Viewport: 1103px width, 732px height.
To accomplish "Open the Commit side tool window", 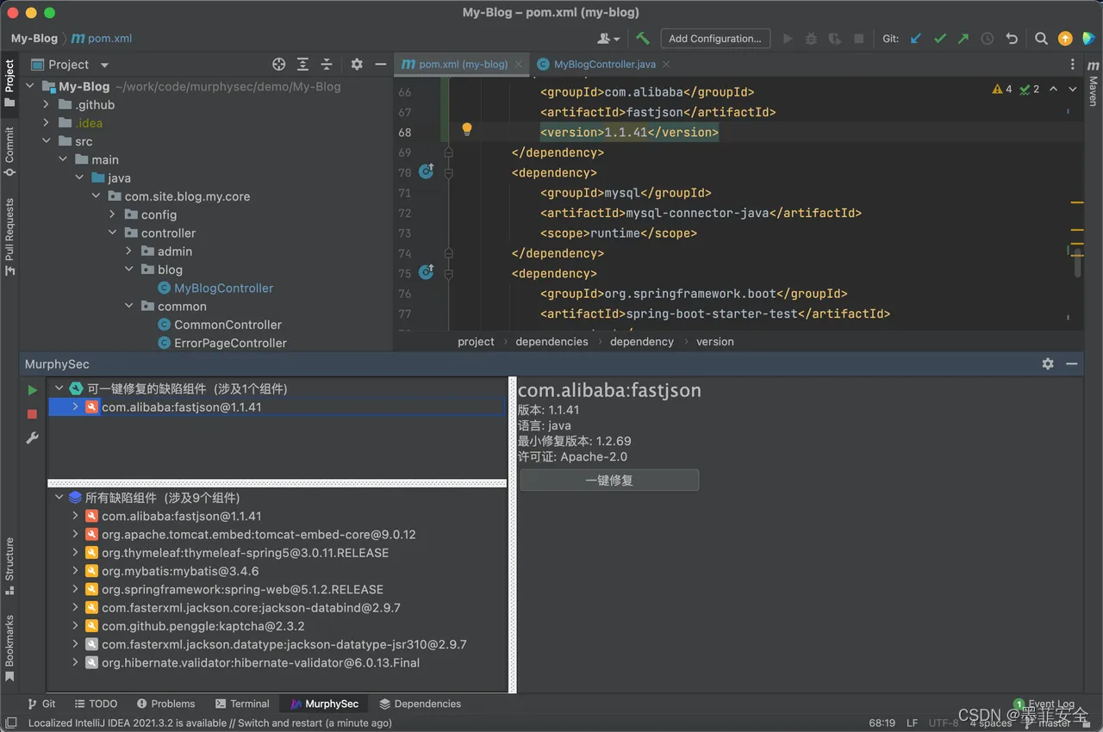I will point(9,151).
